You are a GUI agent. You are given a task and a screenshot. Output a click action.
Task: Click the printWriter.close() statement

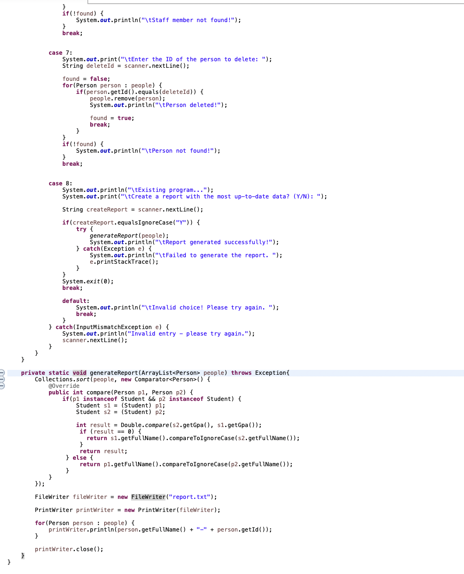click(x=69, y=549)
